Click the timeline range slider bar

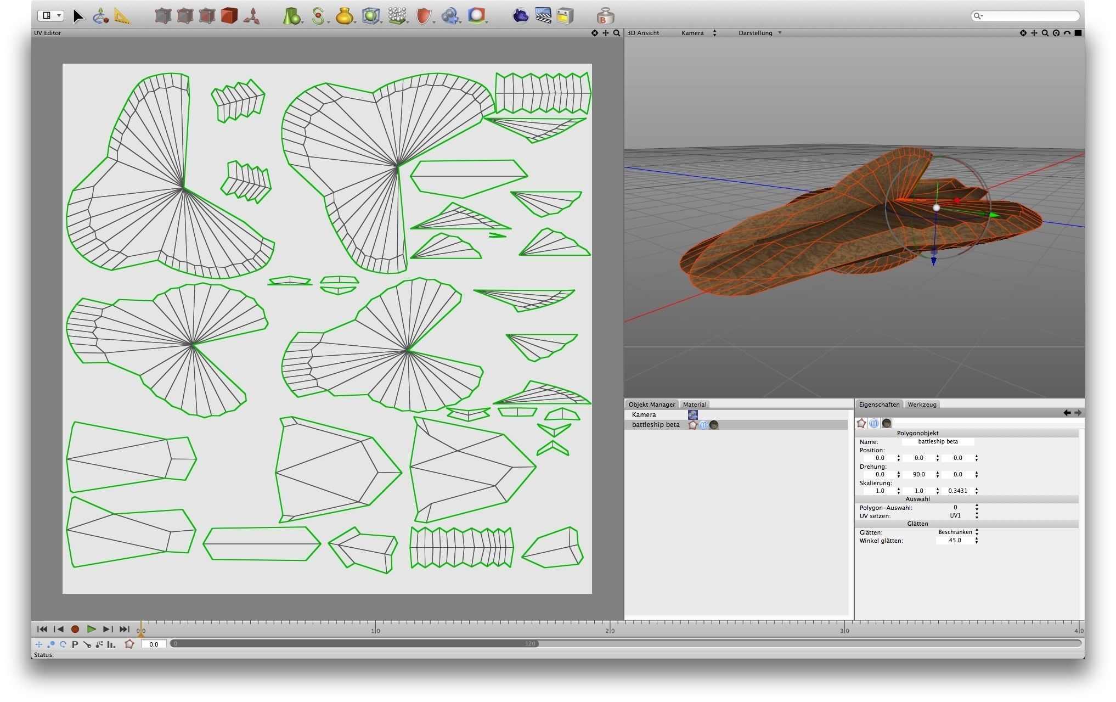coord(354,644)
